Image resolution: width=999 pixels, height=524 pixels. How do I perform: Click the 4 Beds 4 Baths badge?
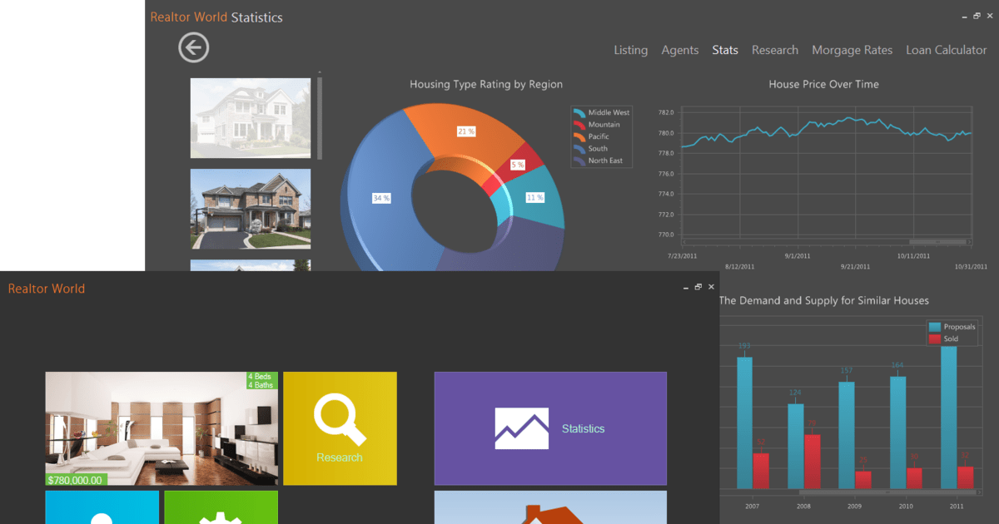[x=261, y=381]
